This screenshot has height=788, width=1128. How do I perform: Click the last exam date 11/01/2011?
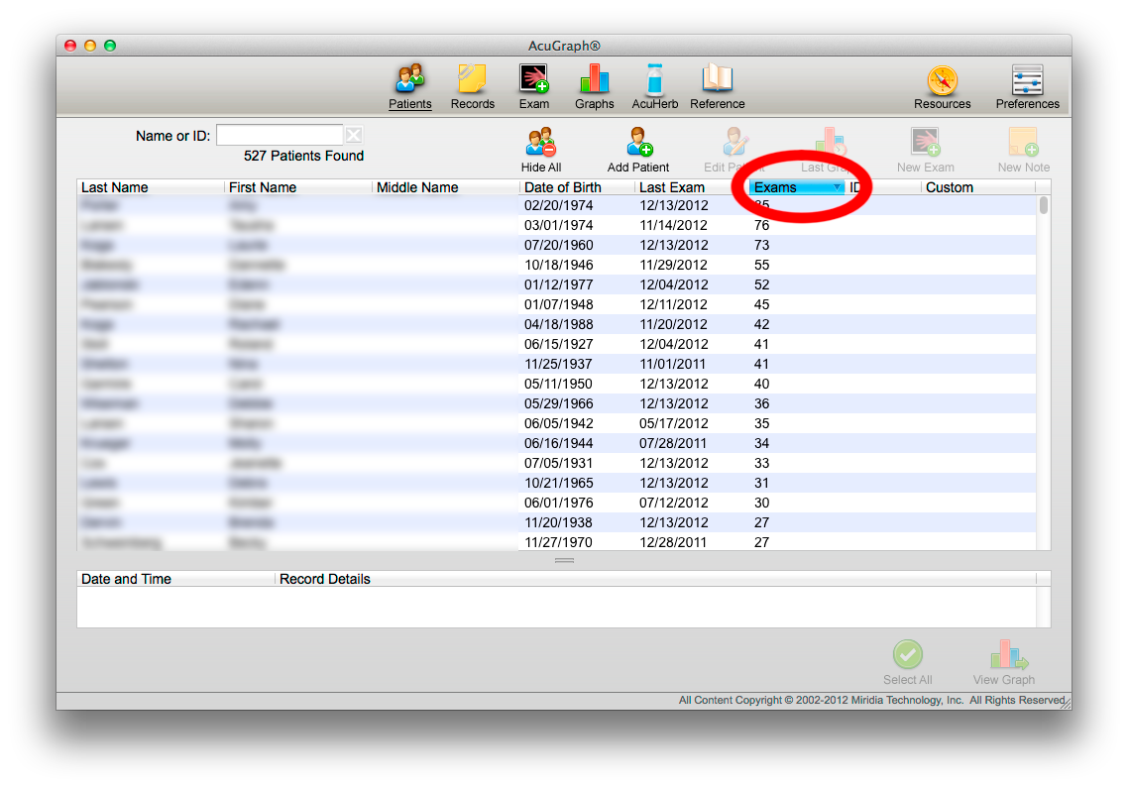(674, 364)
